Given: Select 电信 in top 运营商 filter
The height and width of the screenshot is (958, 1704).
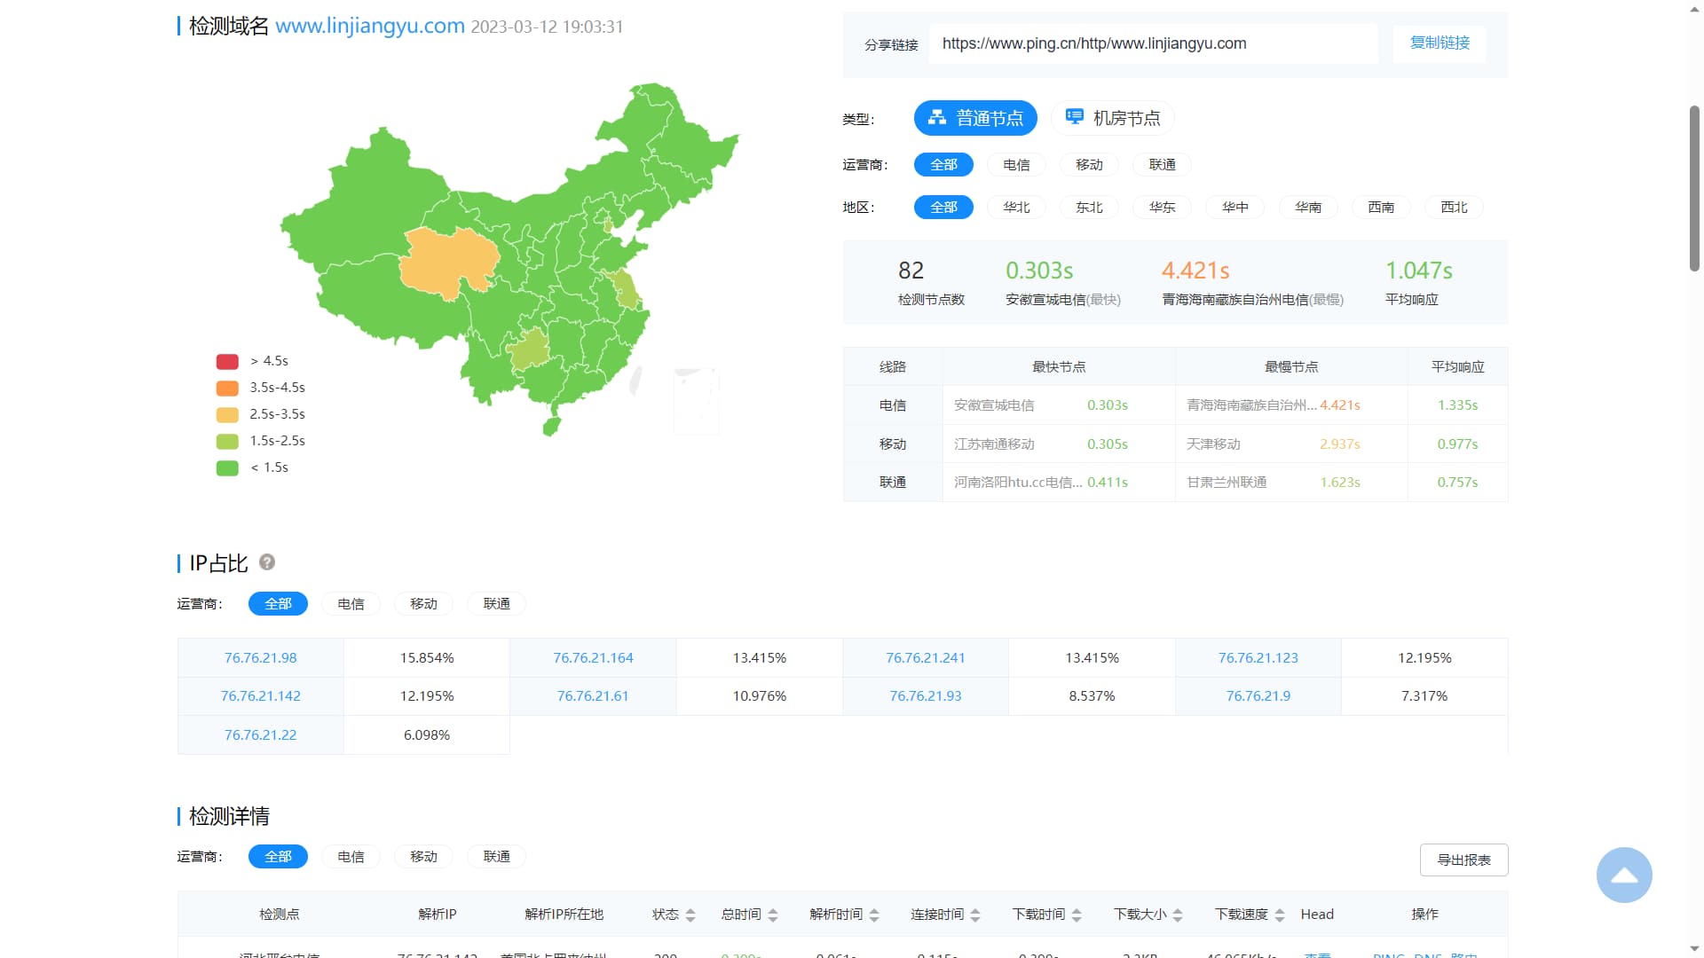Looking at the screenshot, I should 1016,165.
